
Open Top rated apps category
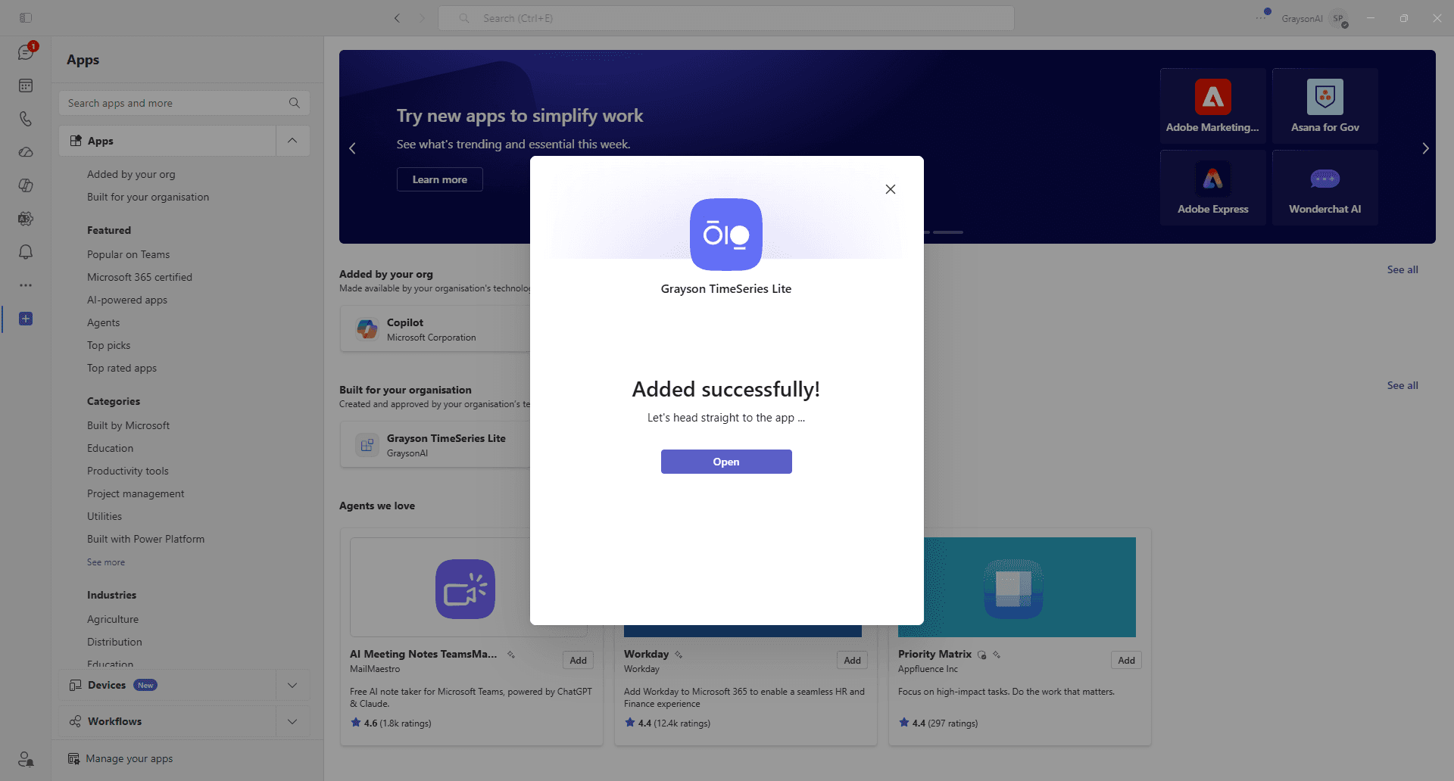point(122,368)
